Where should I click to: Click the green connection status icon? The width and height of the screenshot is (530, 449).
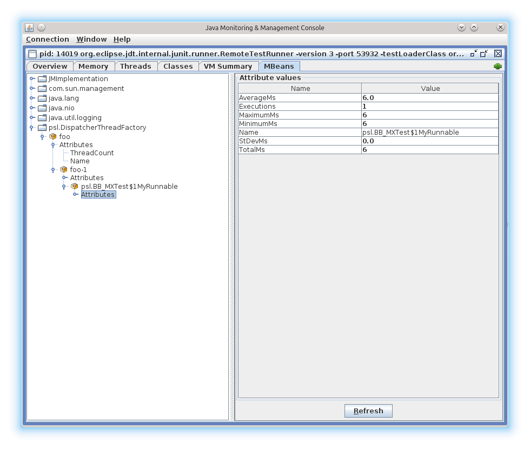pos(498,67)
